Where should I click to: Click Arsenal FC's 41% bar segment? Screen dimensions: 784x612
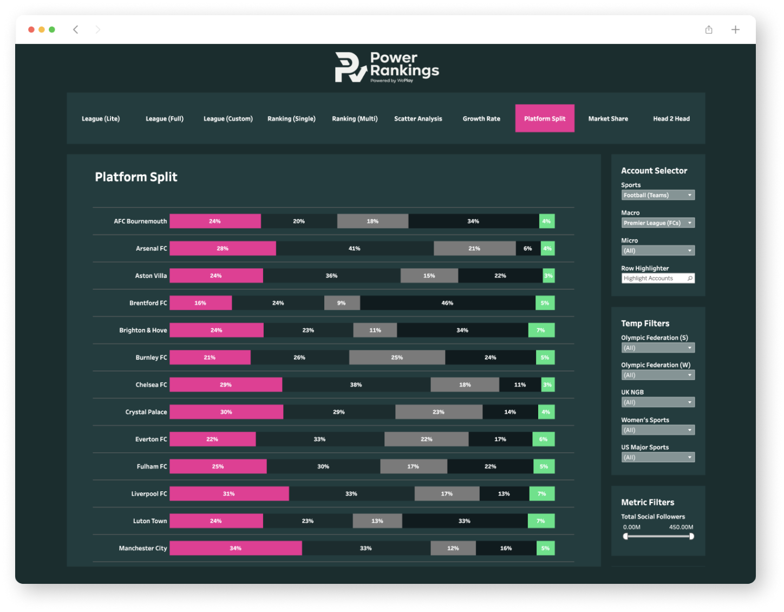tap(355, 249)
